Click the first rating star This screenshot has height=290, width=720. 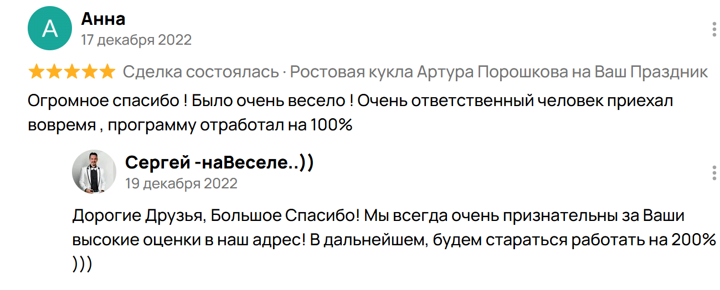[x=36, y=72]
